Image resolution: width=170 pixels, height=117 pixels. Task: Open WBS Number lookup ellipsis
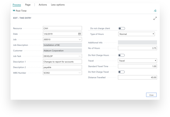click(x=80, y=73)
